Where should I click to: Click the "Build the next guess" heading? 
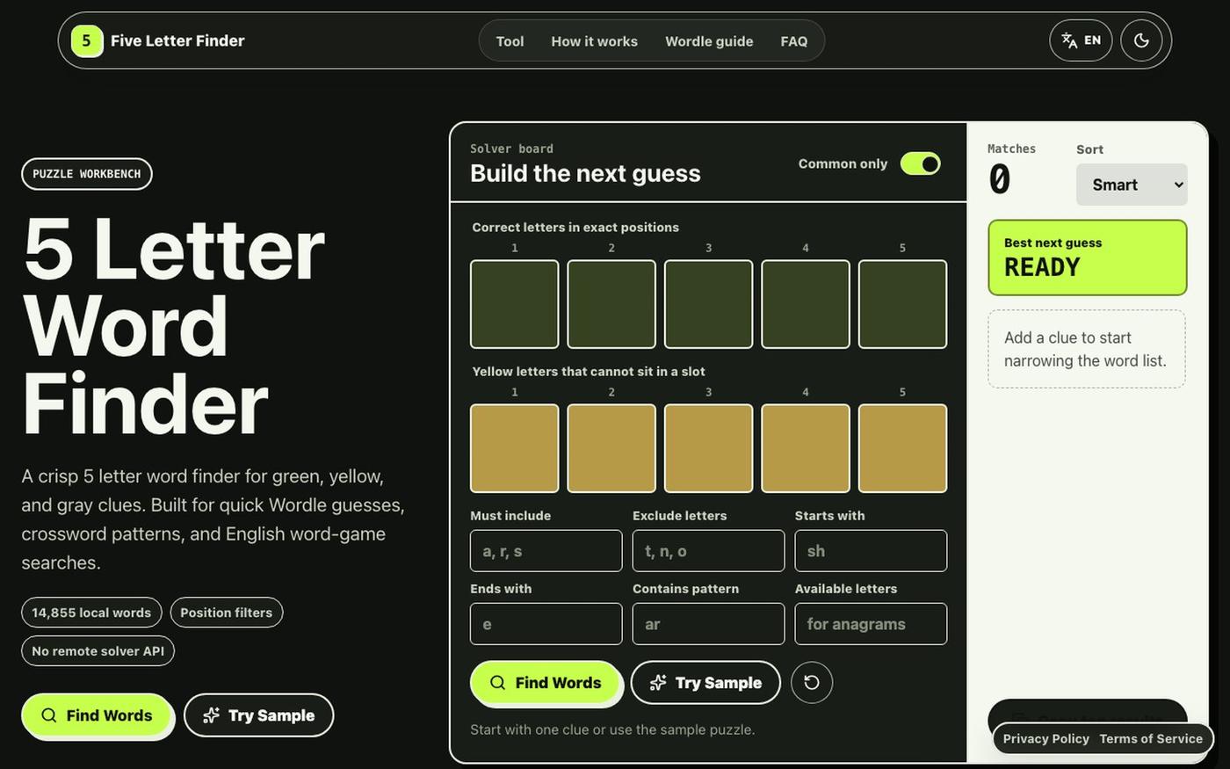pos(585,173)
